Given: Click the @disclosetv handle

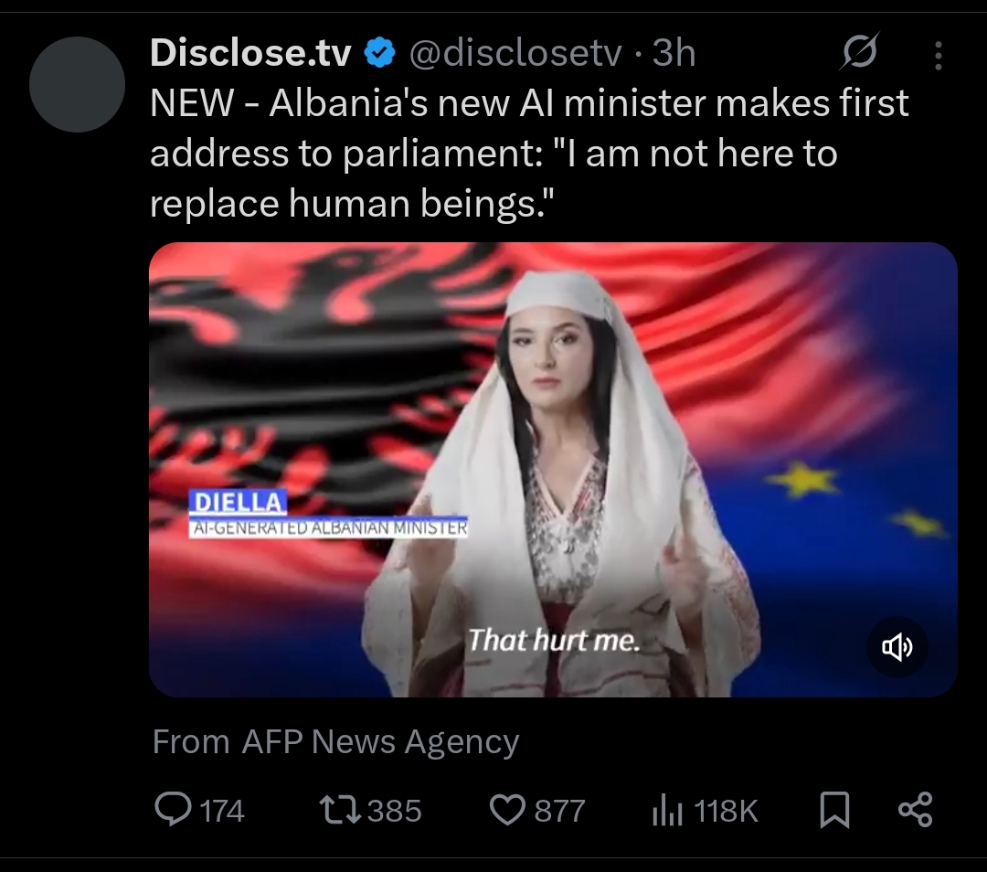Looking at the screenshot, I should (515, 52).
